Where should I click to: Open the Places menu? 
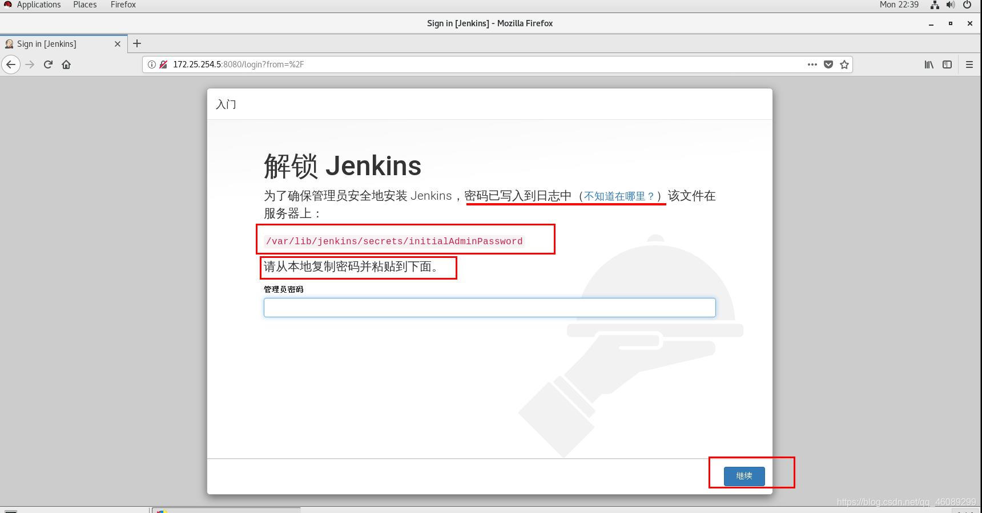click(x=85, y=5)
